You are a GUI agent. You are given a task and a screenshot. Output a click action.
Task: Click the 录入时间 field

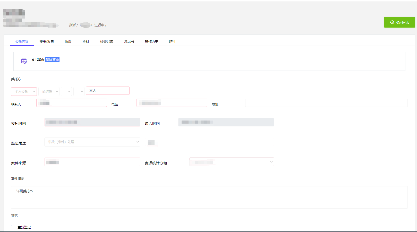click(226, 122)
